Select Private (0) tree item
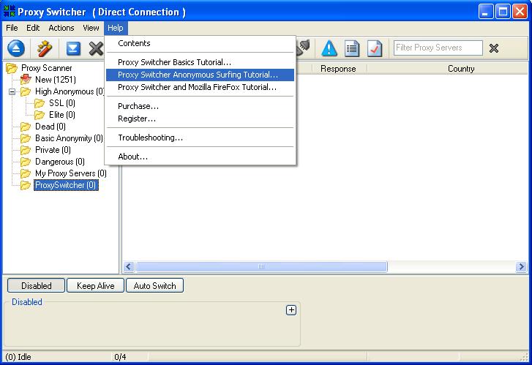 [53, 150]
